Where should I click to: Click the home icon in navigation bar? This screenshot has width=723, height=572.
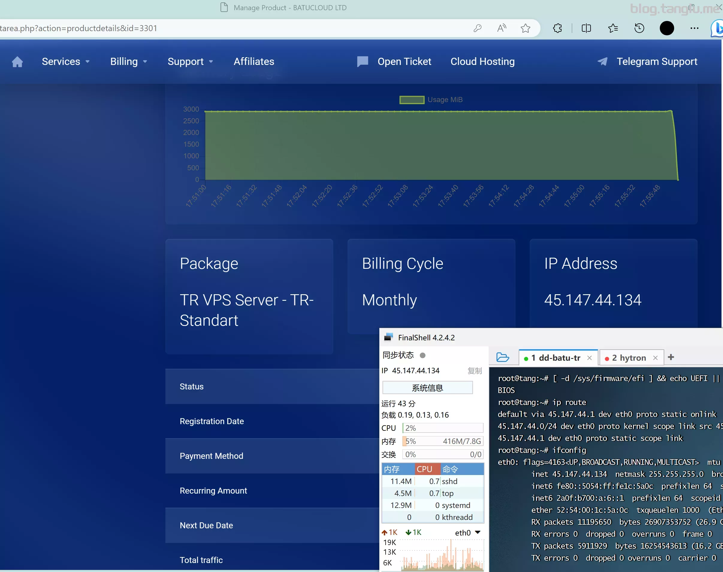17,62
